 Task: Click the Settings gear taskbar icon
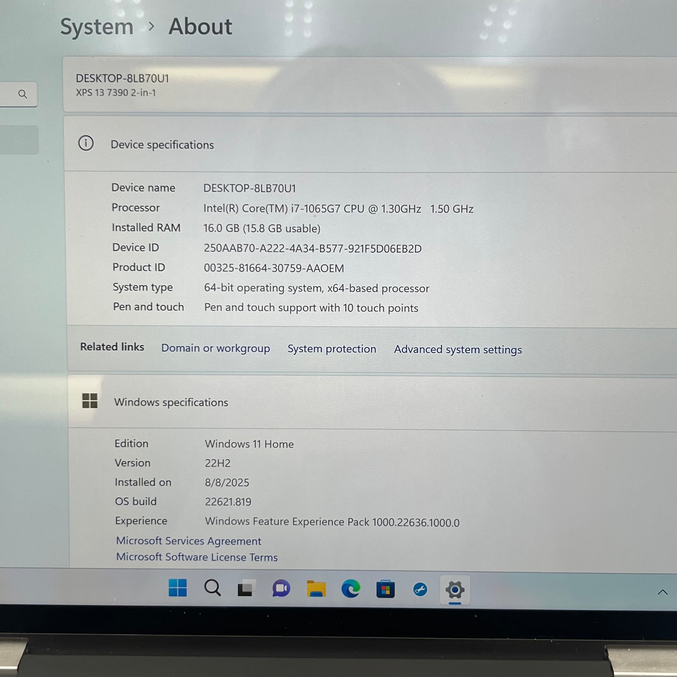455,590
